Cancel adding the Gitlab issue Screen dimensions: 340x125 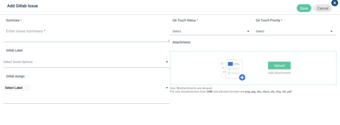pos(323,8)
